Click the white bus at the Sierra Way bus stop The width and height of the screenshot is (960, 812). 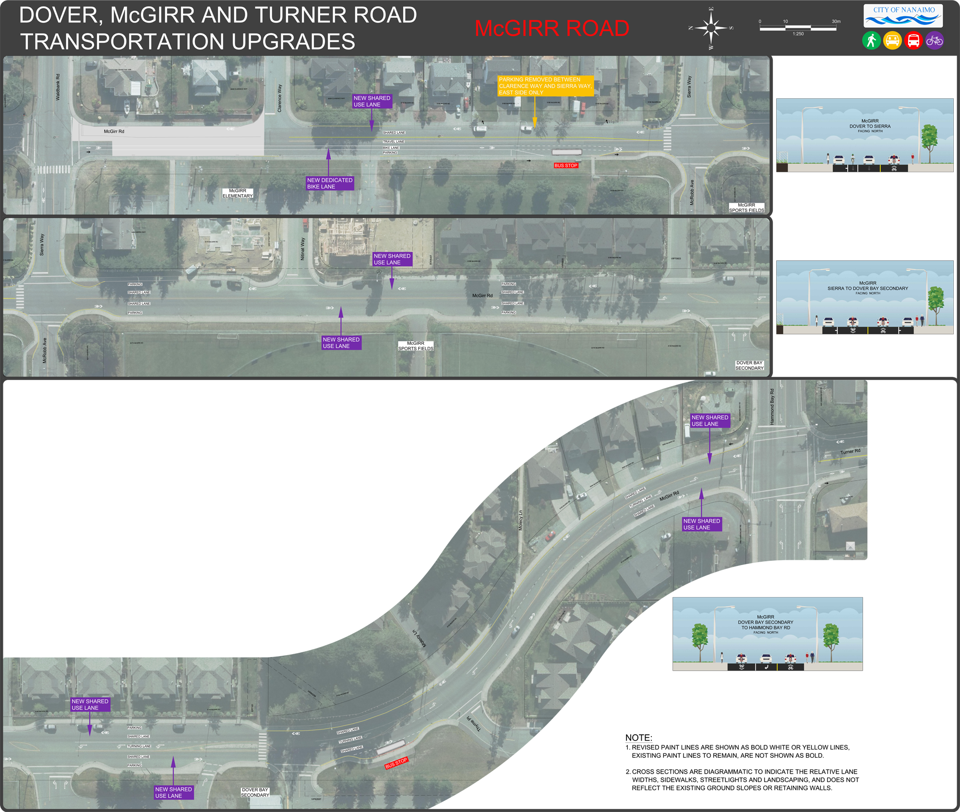(x=567, y=152)
